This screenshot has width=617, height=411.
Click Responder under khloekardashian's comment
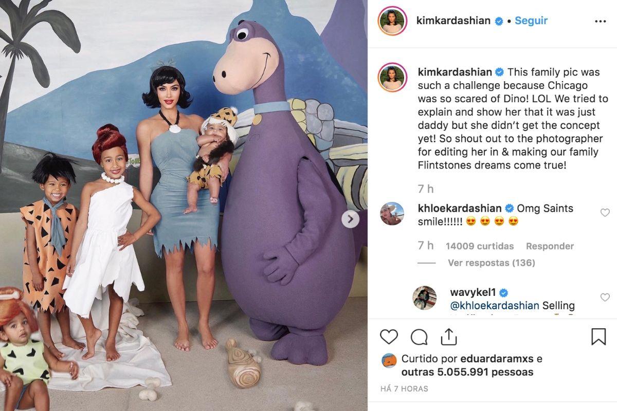pyautogui.click(x=550, y=247)
